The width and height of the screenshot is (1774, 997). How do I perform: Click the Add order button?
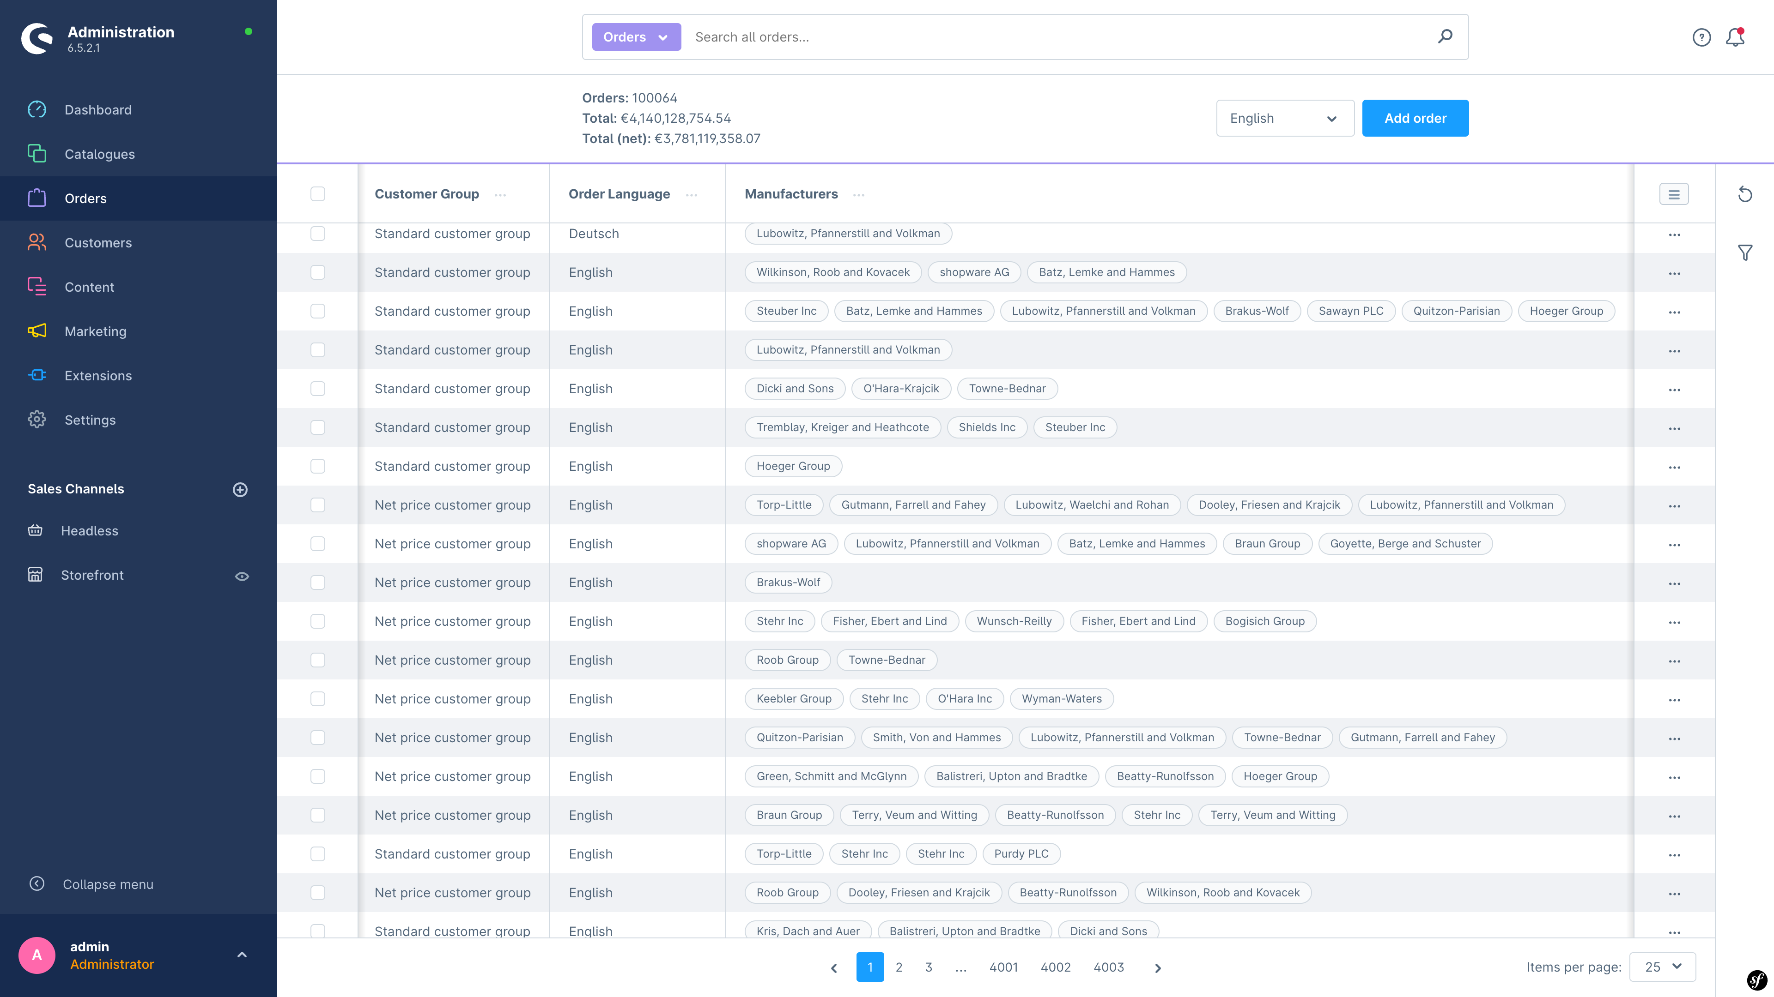coord(1415,118)
